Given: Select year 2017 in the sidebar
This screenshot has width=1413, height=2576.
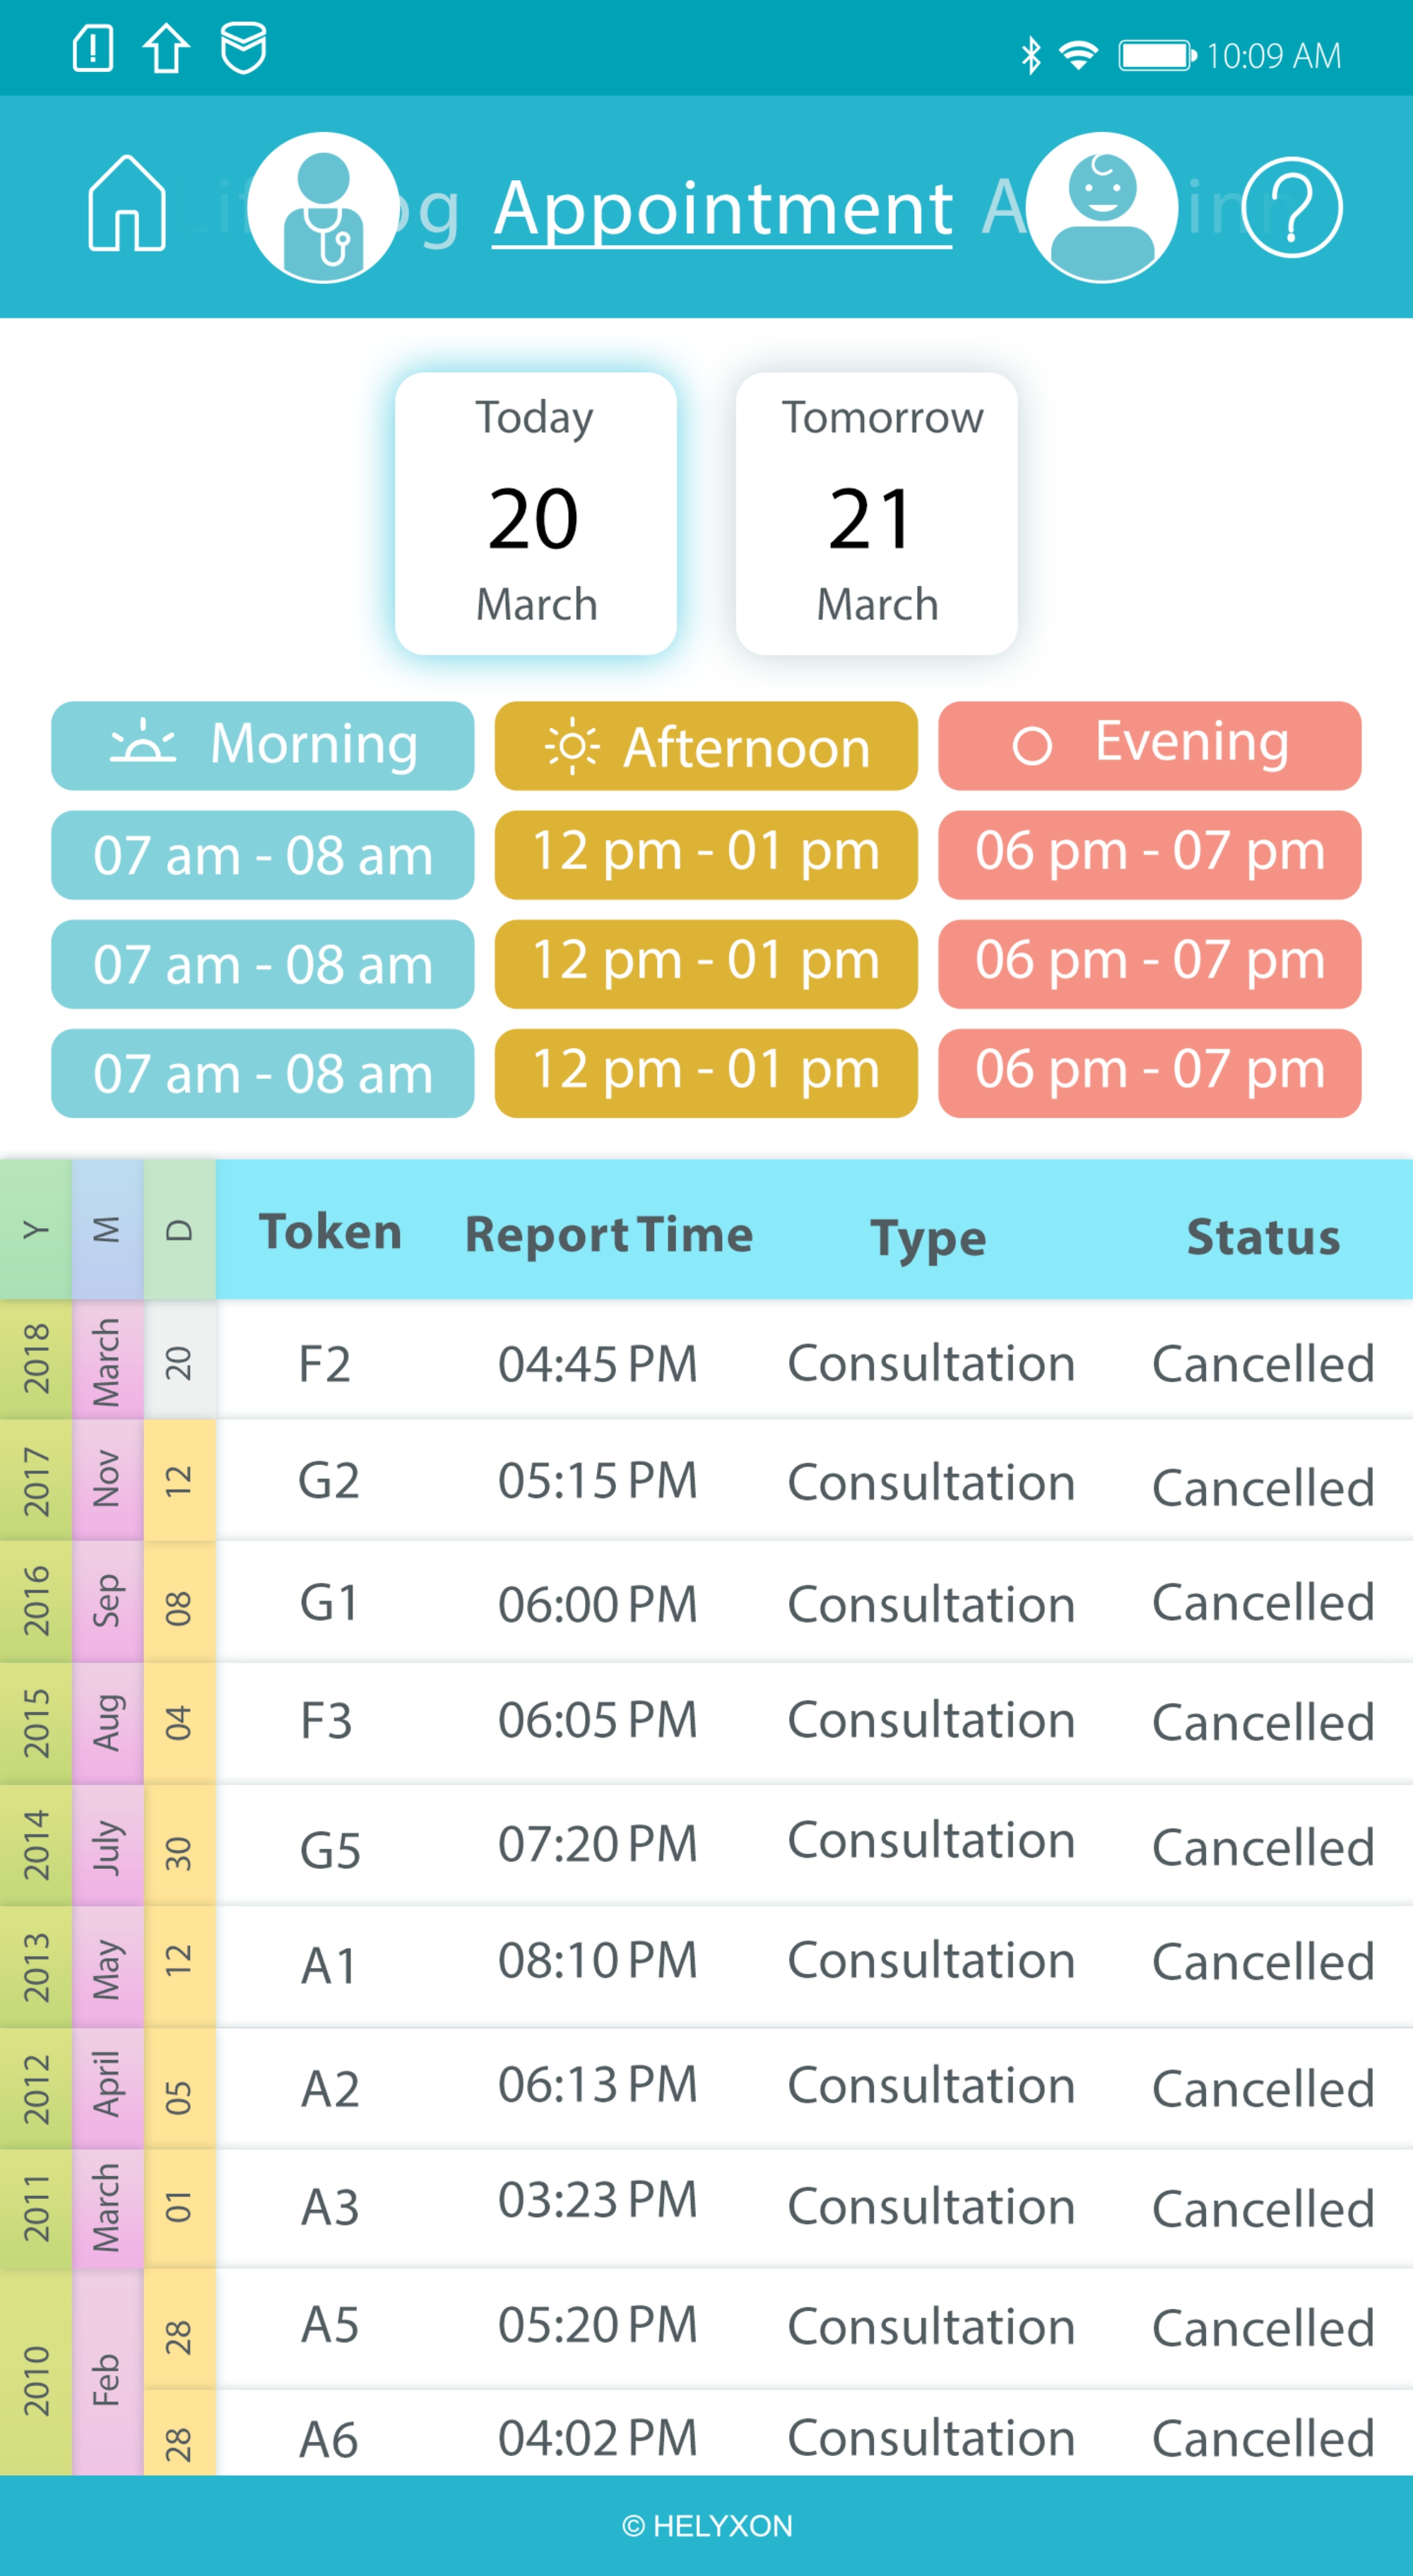Looking at the screenshot, I should click(36, 1480).
